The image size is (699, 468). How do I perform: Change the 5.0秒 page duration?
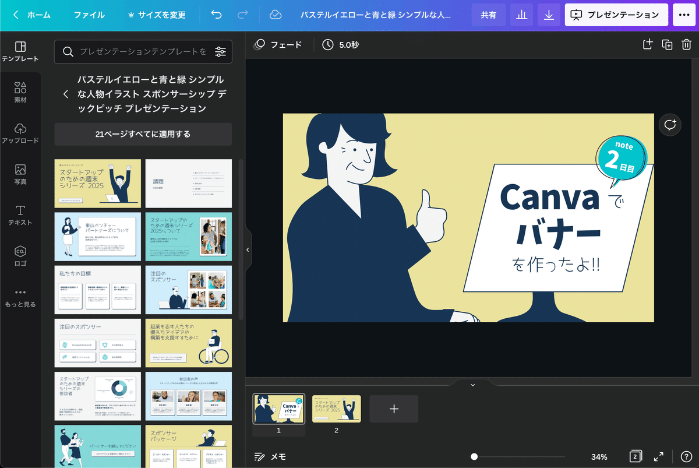(340, 44)
